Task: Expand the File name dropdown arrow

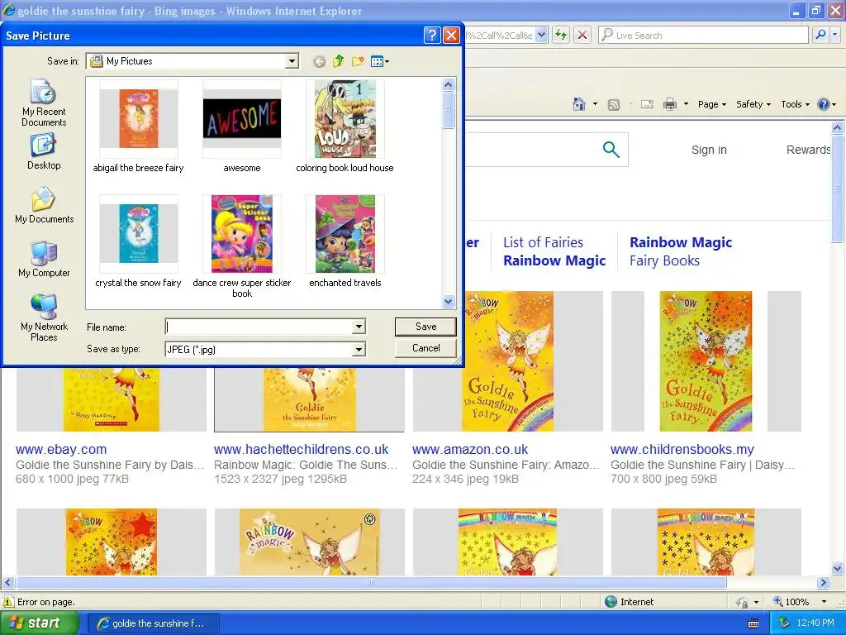Action: click(x=359, y=327)
